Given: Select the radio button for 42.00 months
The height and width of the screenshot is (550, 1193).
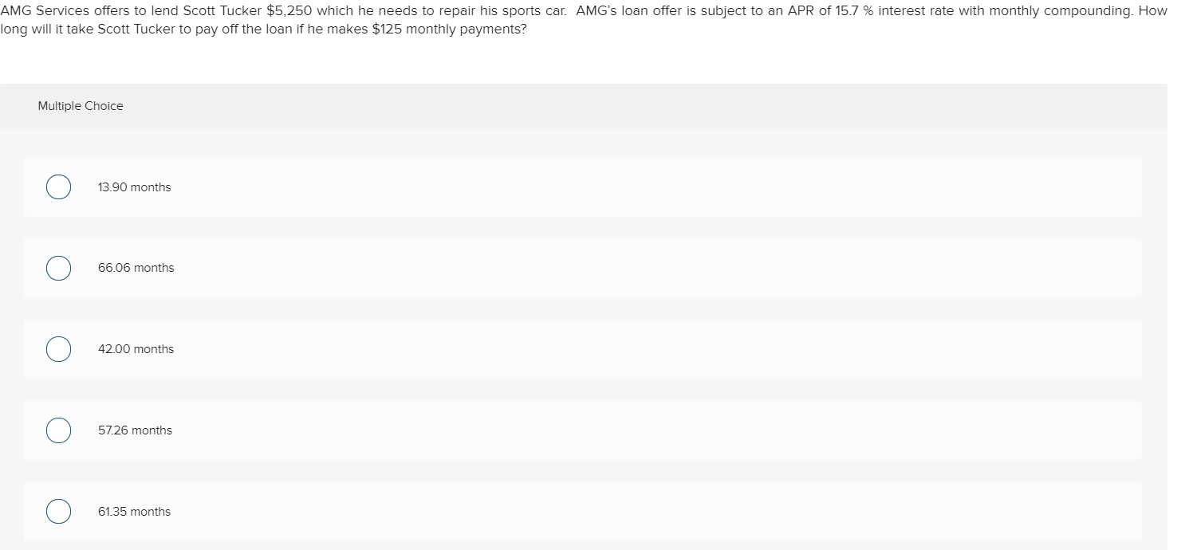Looking at the screenshot, I should pyautogui.click(x=58, y=348).
